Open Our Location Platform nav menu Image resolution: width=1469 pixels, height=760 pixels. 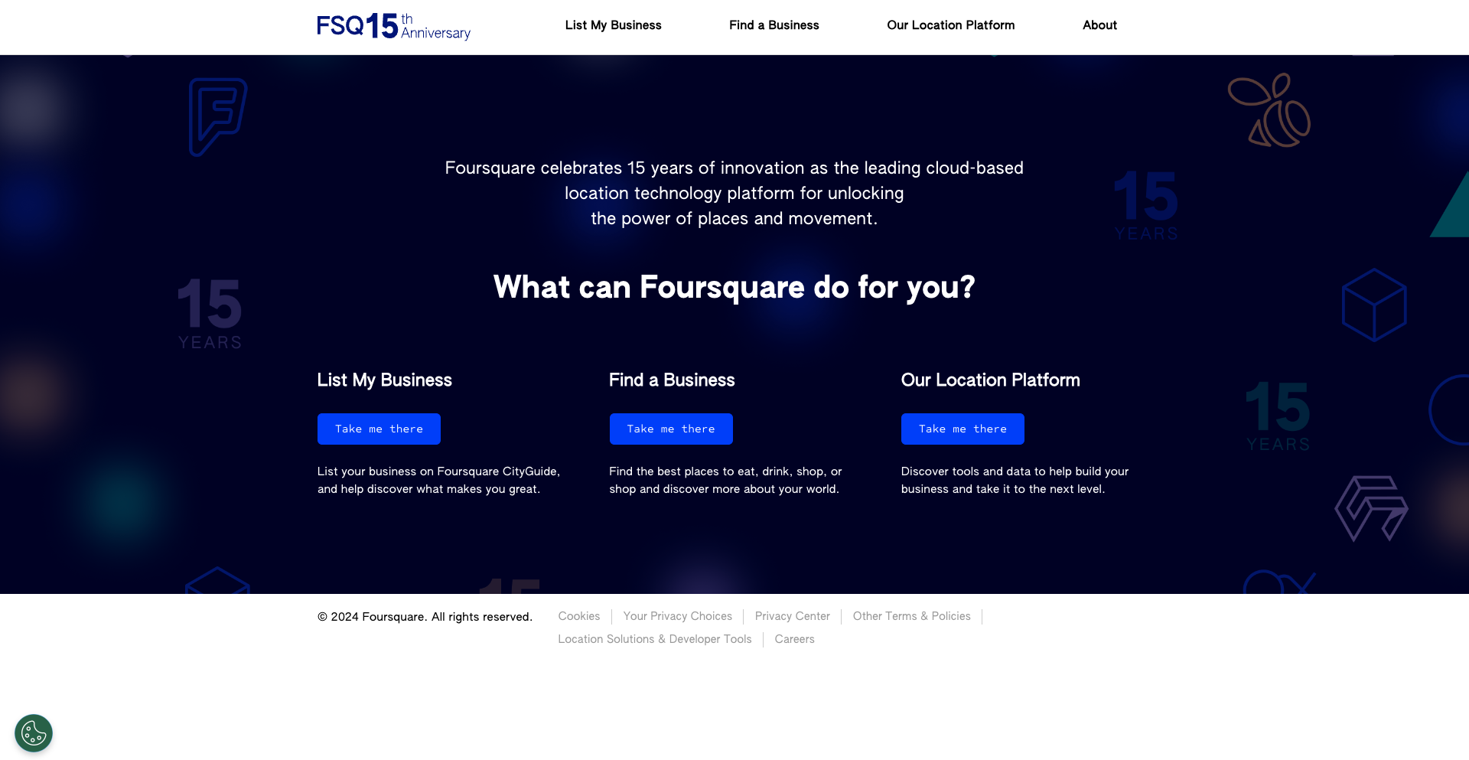950,25
